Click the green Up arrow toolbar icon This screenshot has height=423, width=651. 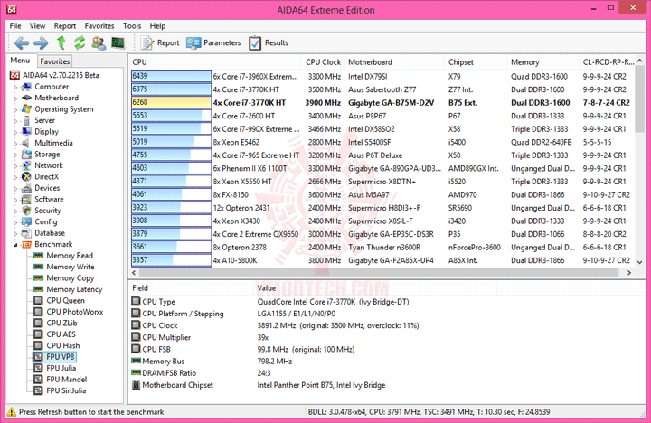61,42
